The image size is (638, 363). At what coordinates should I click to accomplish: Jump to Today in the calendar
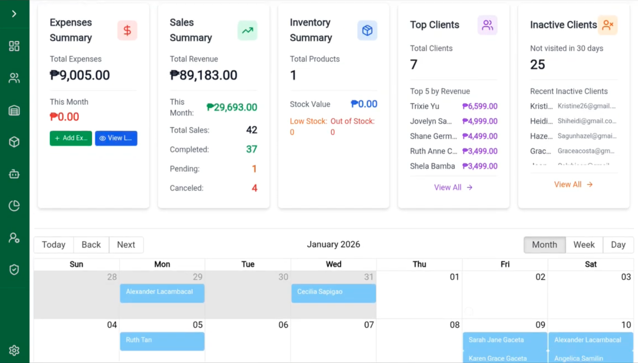pyautogui.click(x=54, y=245)
